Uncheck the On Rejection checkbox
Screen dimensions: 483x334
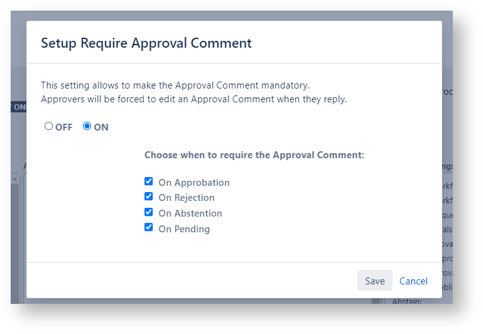coord(149,197)
